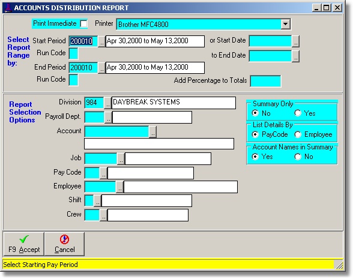This screenshot has width=353, height=279.
Task: Click the Cancel button with red icon
Action: point(65,244)
